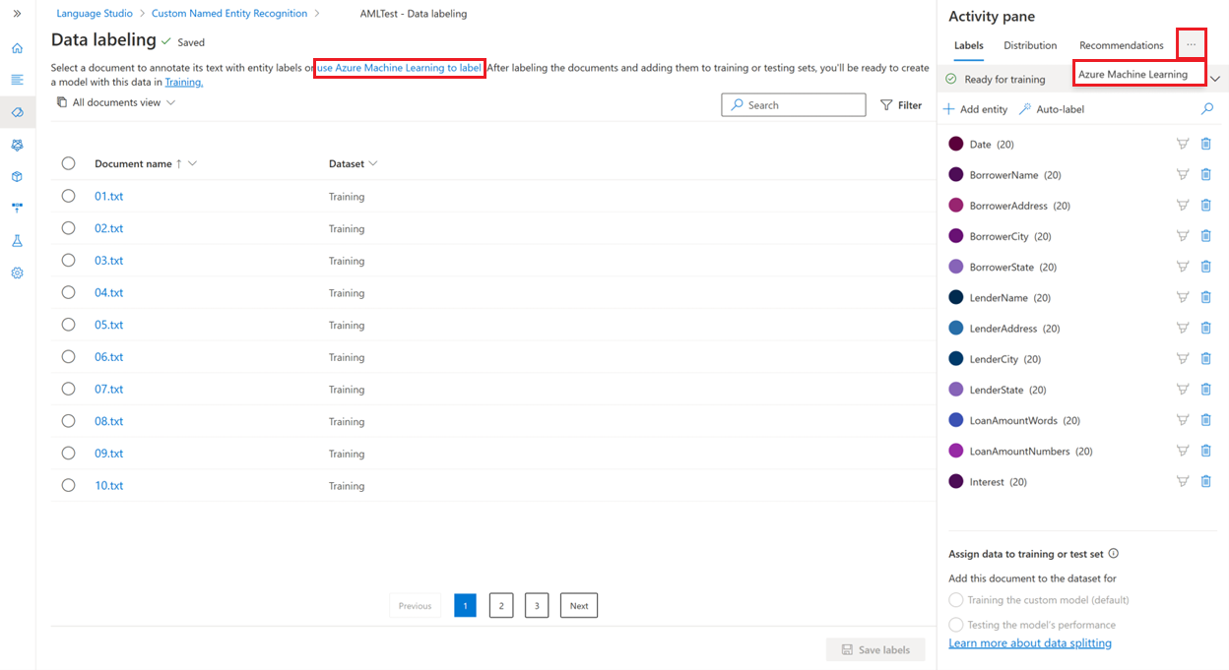
Task: Filter documents by BorrowerCity entity
Action: [x=1183, y=236]
